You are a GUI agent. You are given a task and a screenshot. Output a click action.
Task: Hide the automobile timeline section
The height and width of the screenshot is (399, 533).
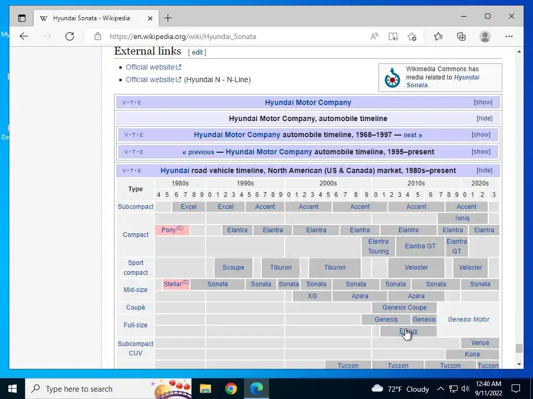(485, 118)
